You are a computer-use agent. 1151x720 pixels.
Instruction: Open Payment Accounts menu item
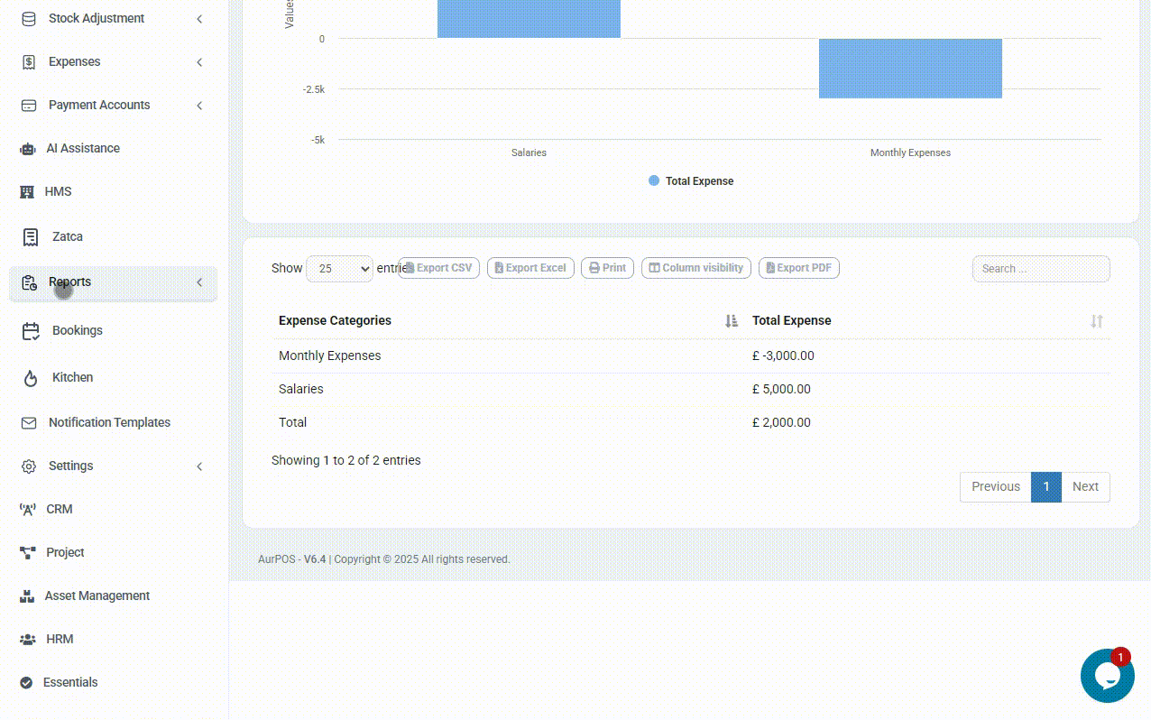[x=113, y=105]
